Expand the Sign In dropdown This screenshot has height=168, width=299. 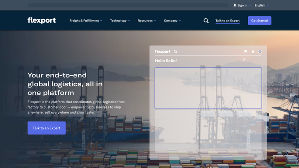pyautogui.click(x=242, y=5)
